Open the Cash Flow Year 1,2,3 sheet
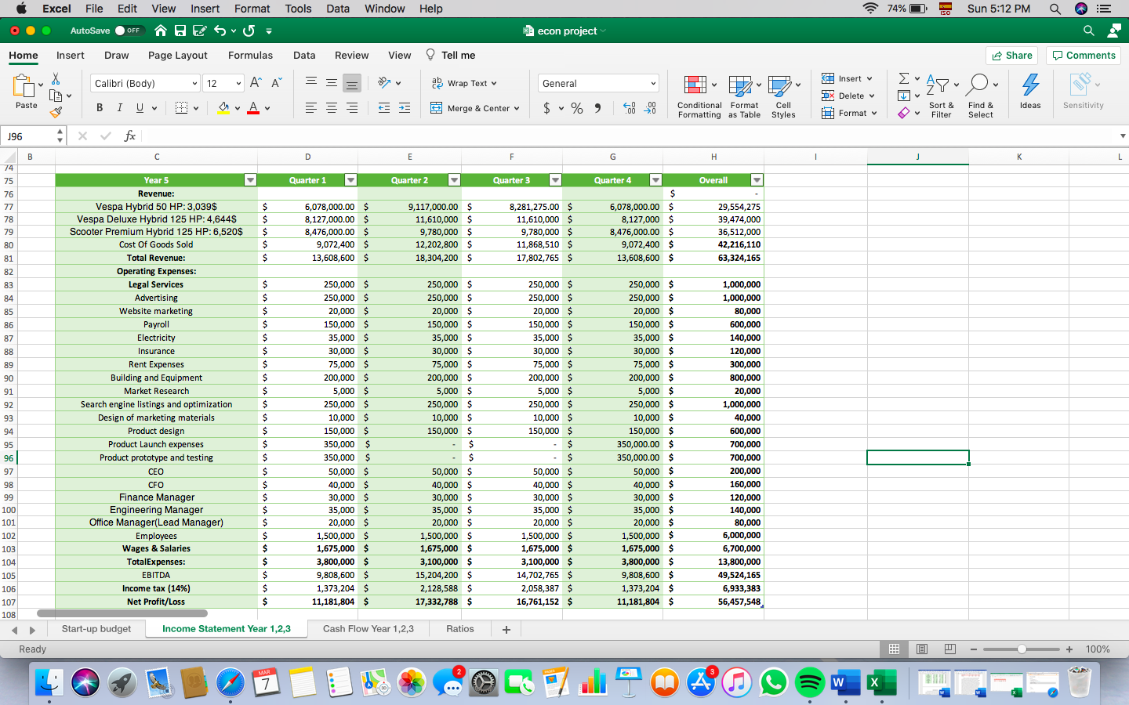The width and height of the screenshot is (1129, 705). pos(368,628)
